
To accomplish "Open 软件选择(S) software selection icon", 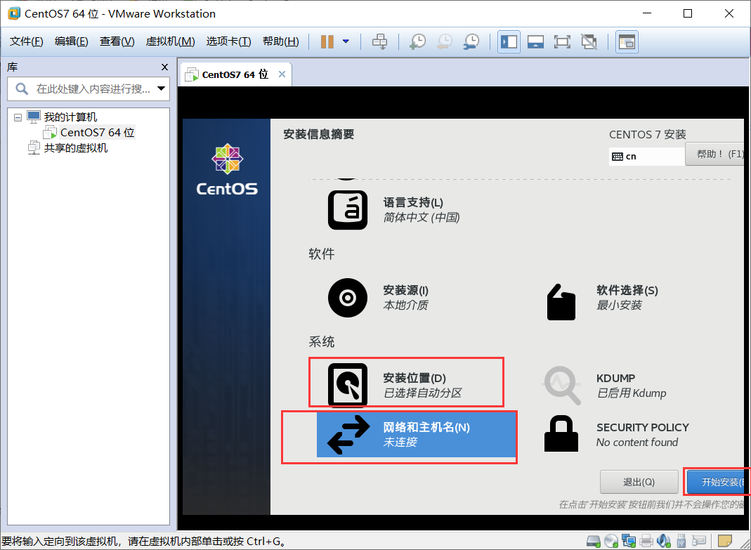I will [x=561, y=302].
